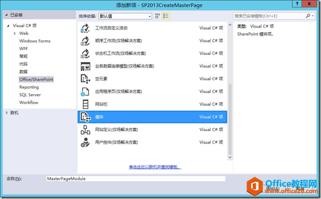321x199 pixels.
Task: Select 空元素 template name
Action: (x=101, y=79)
